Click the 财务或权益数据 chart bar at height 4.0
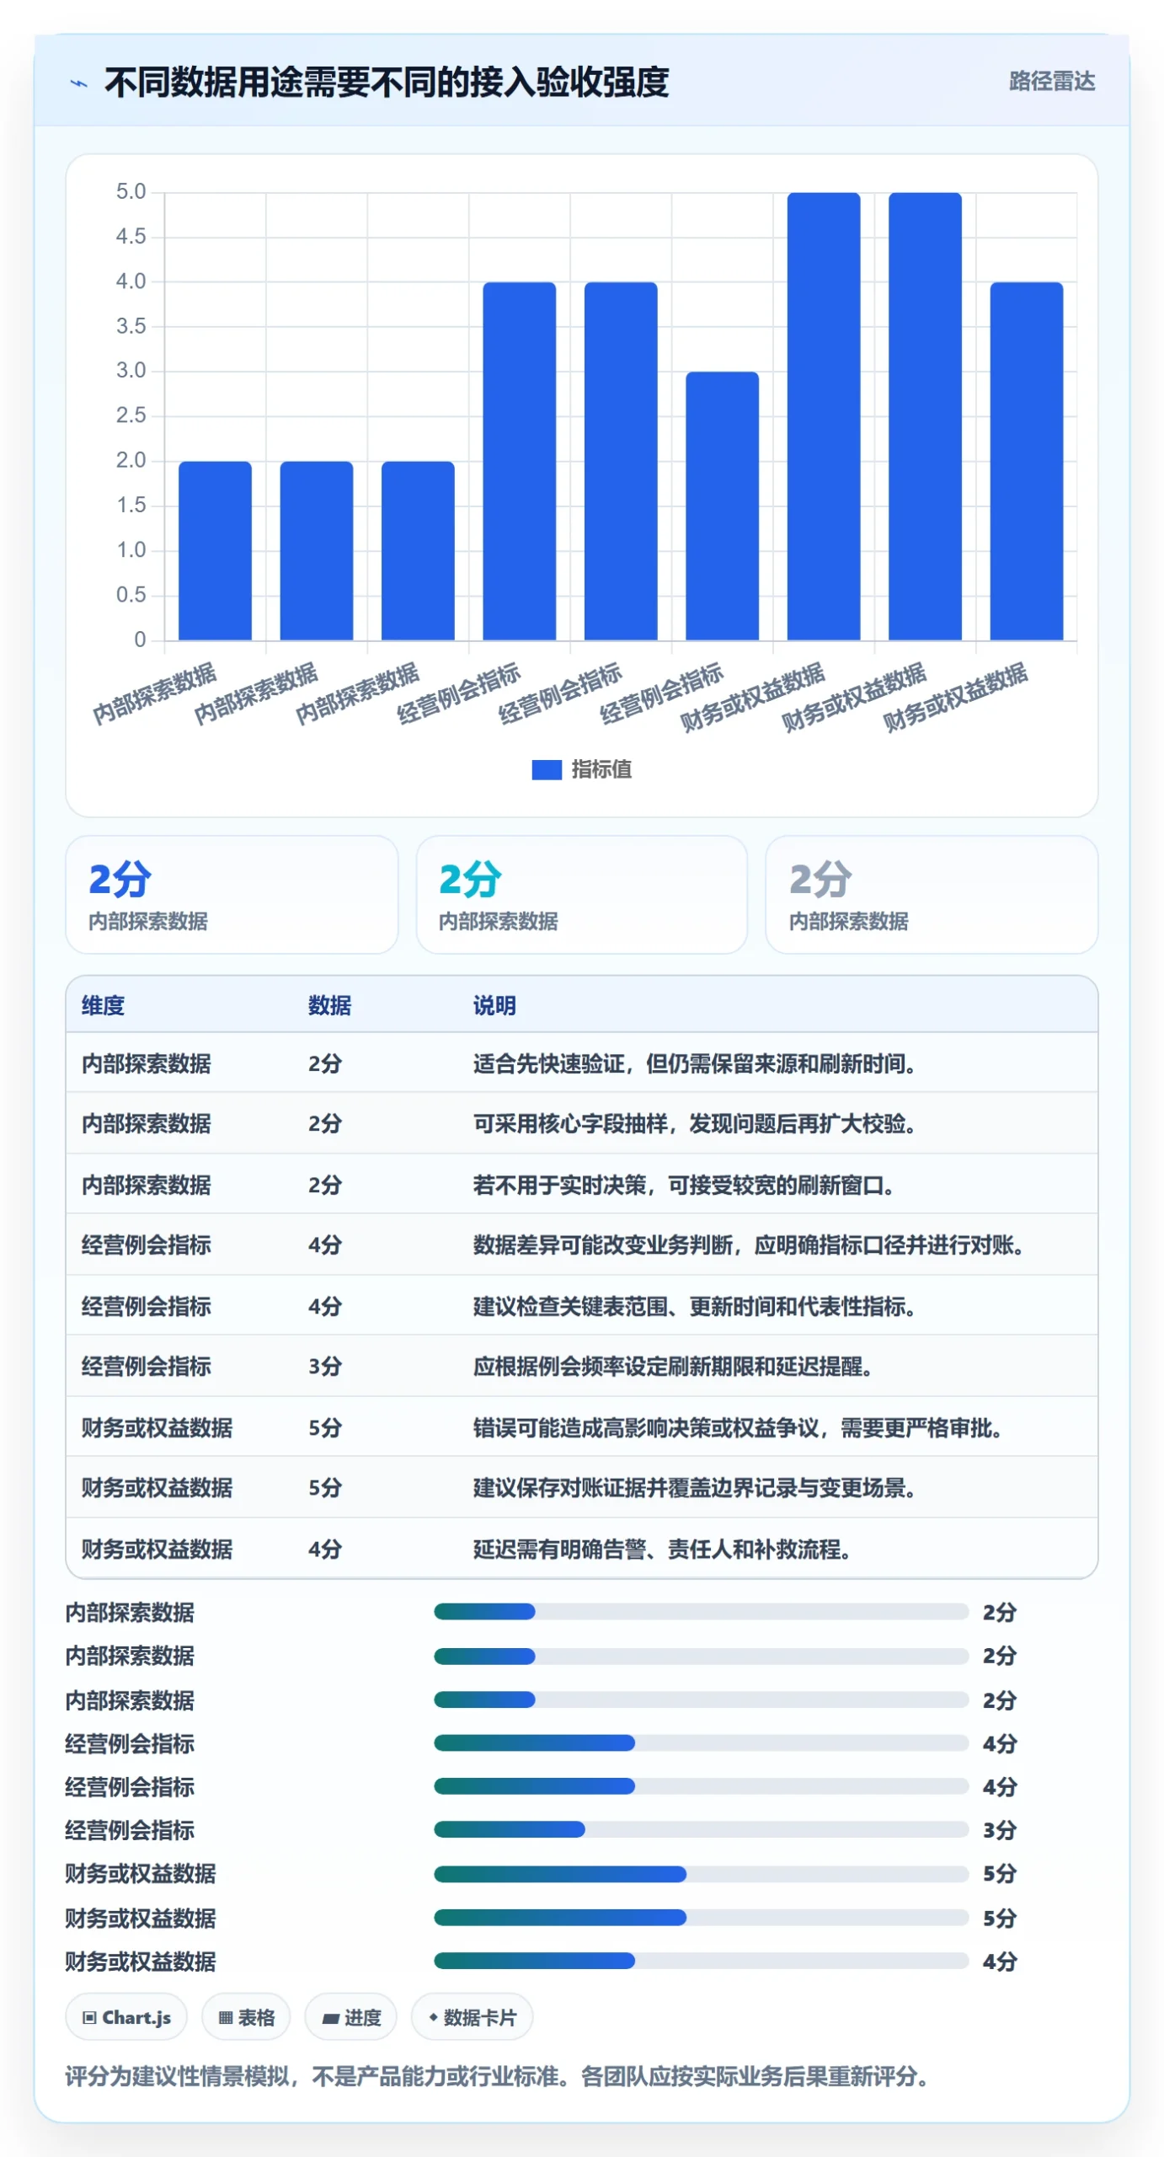This screenshot has height=2157, width=1164. tap(1026, 461)
